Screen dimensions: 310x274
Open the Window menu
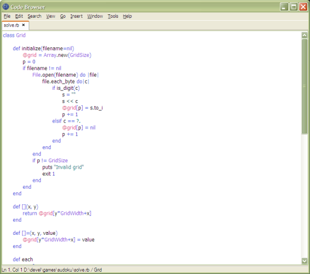[x=95, y=16]
